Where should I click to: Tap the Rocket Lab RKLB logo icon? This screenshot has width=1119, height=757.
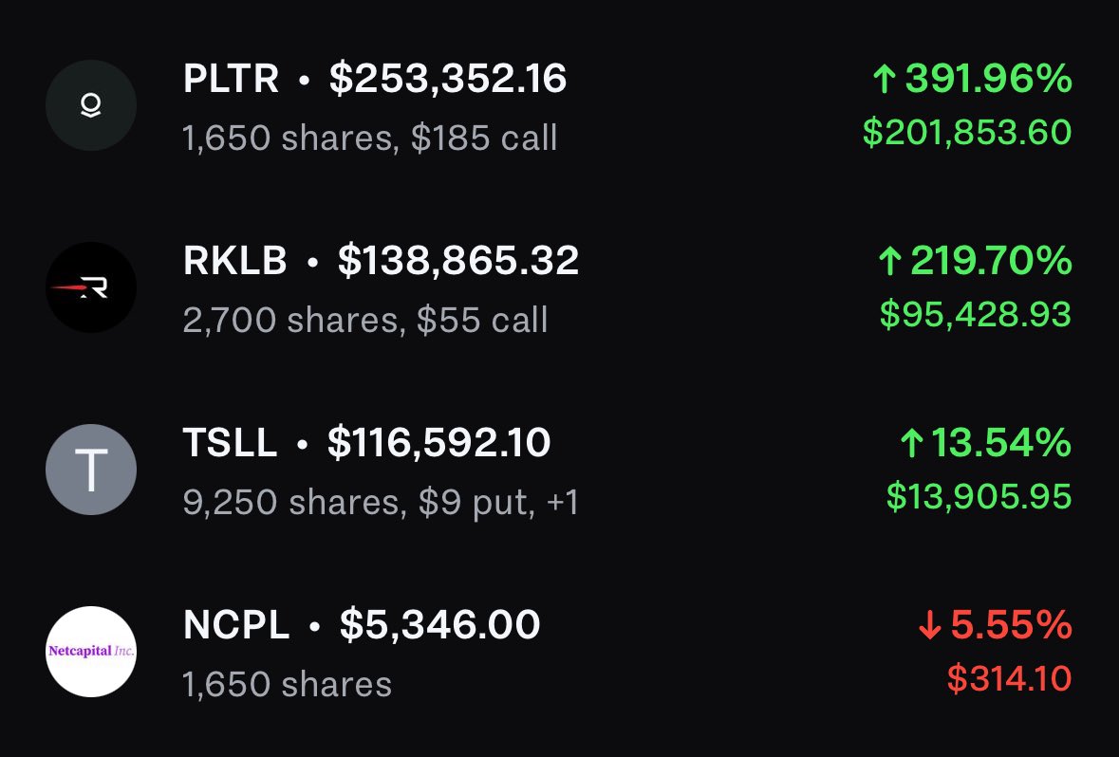91,287
